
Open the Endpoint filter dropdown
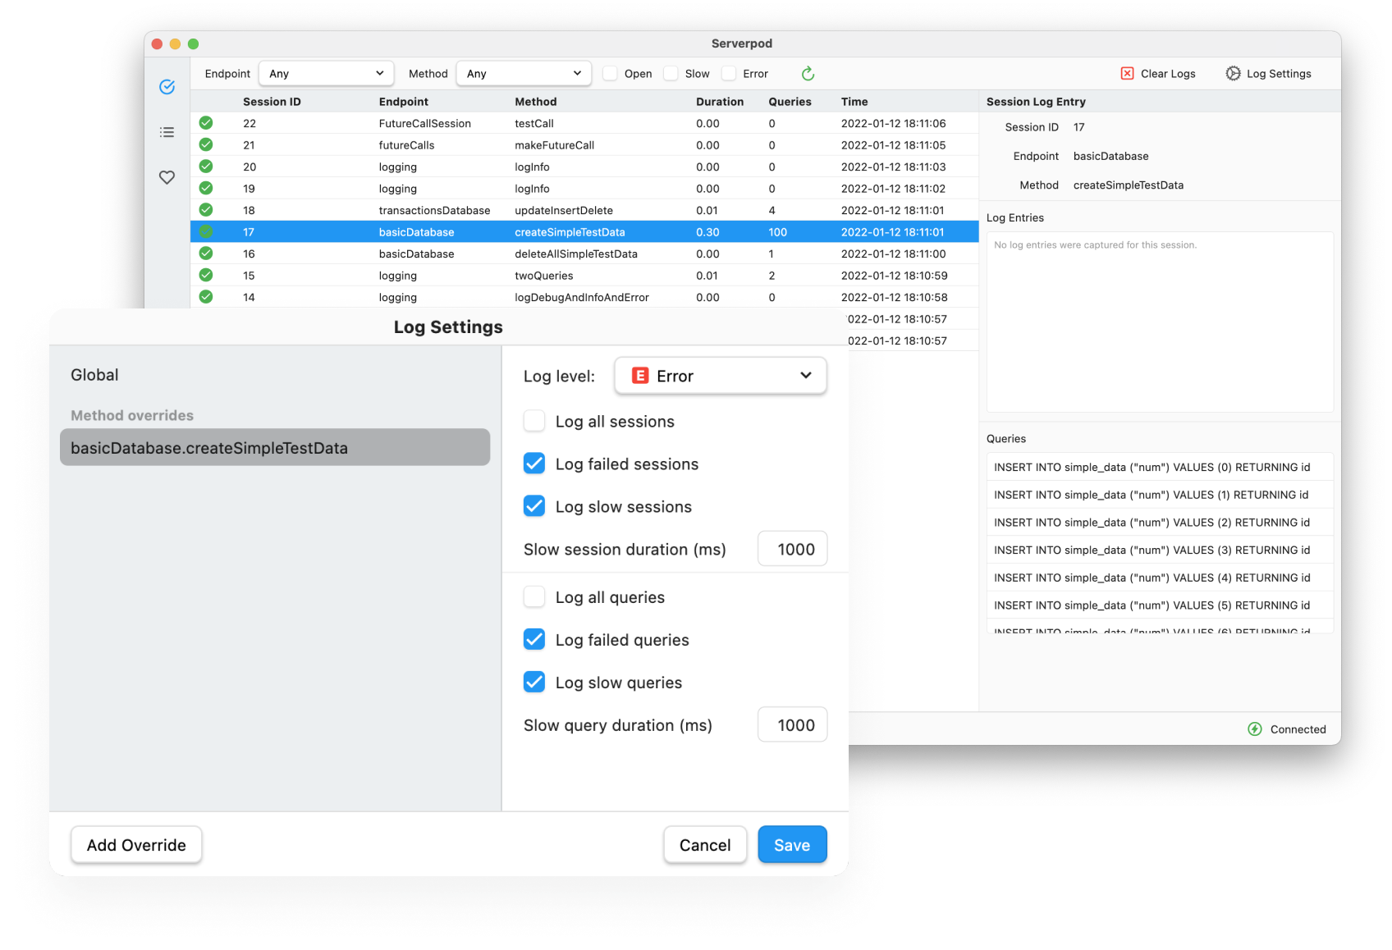click(x=326, y=73)
